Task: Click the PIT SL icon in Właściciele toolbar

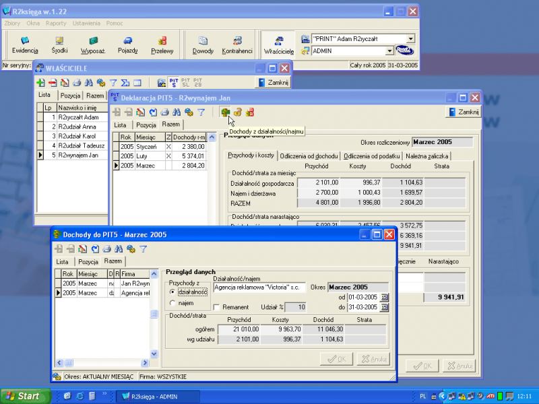Action: (x=186, y=82)
